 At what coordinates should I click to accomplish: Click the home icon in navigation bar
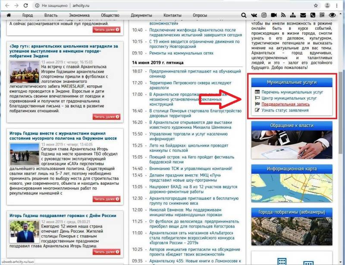[x=8, y=16]
